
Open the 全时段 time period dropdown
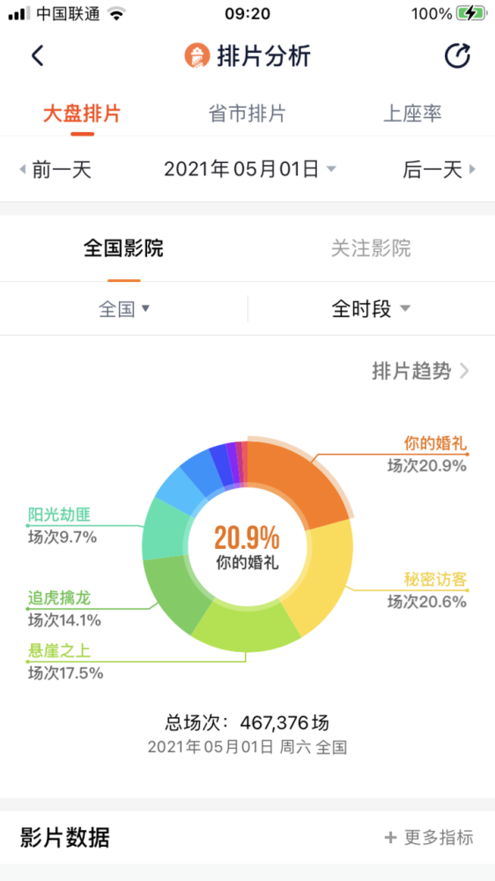click(371, 308)
